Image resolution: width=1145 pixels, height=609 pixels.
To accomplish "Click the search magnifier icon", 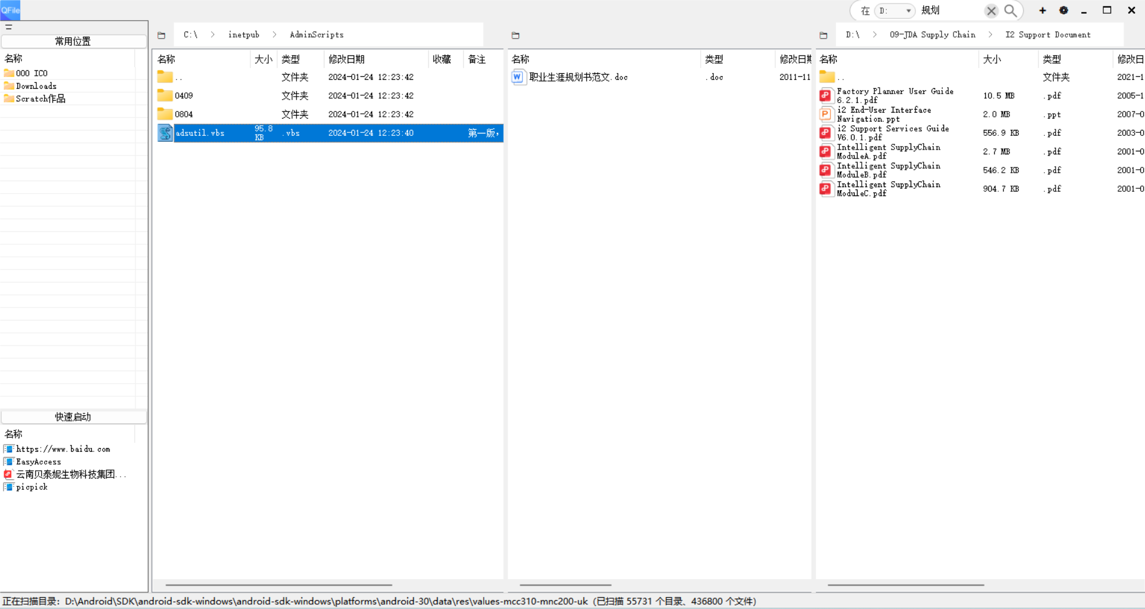I will [x=1010, y=11].
